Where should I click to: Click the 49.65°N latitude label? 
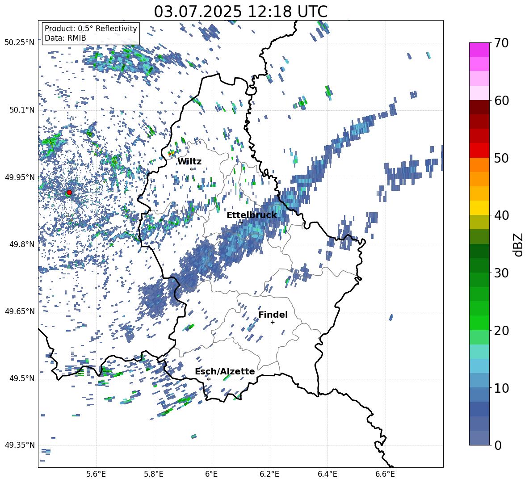click(20, 311)
